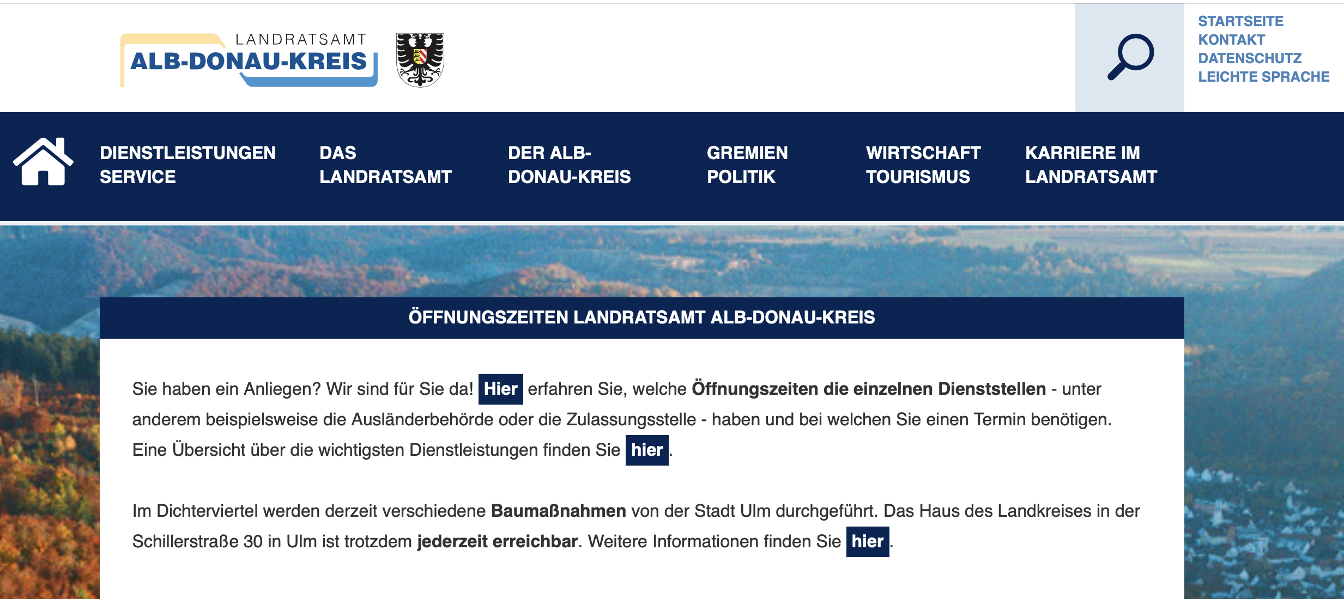Open the Datenschutz link
The image size is (1344, 599).
coord(1250,58)
